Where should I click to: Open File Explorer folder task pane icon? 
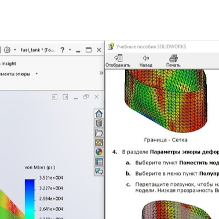[x=99, y=133]
